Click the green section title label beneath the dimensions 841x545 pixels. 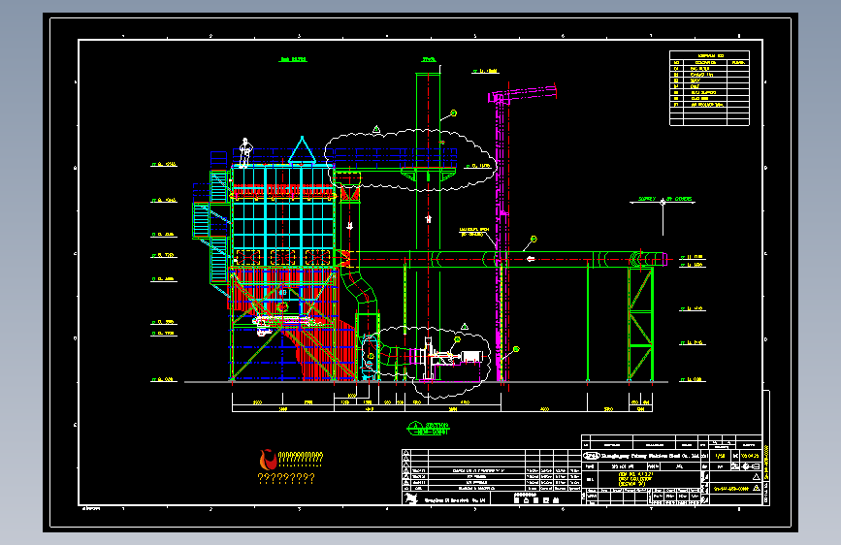[429, 428]
